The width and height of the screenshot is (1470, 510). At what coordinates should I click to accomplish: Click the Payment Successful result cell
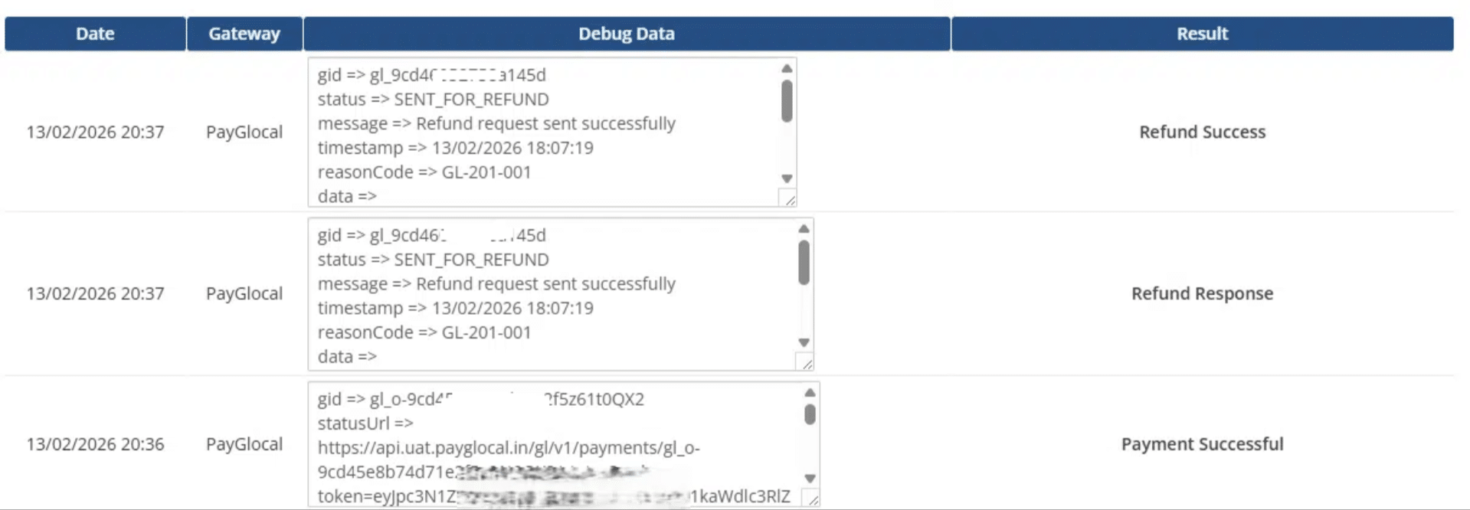[1202, 444]
